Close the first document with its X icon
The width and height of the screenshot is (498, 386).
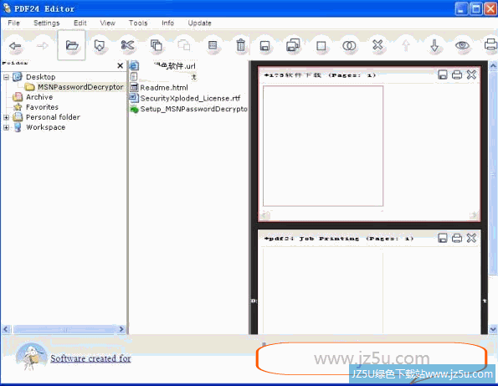471,75
